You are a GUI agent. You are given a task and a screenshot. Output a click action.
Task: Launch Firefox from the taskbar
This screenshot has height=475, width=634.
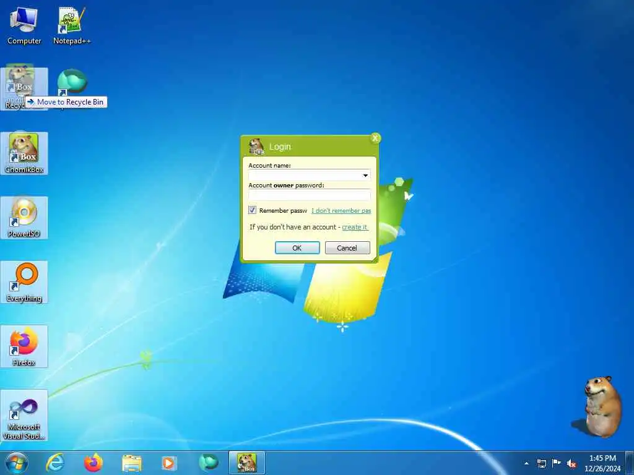(93, 463)
